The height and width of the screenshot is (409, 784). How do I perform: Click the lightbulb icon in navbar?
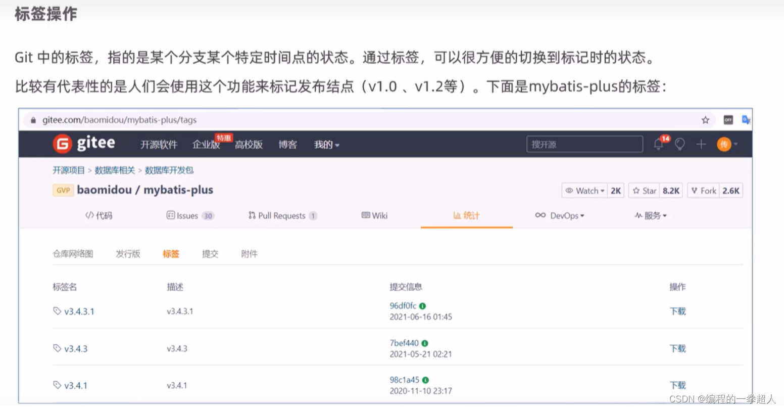[x=680, y=144]
